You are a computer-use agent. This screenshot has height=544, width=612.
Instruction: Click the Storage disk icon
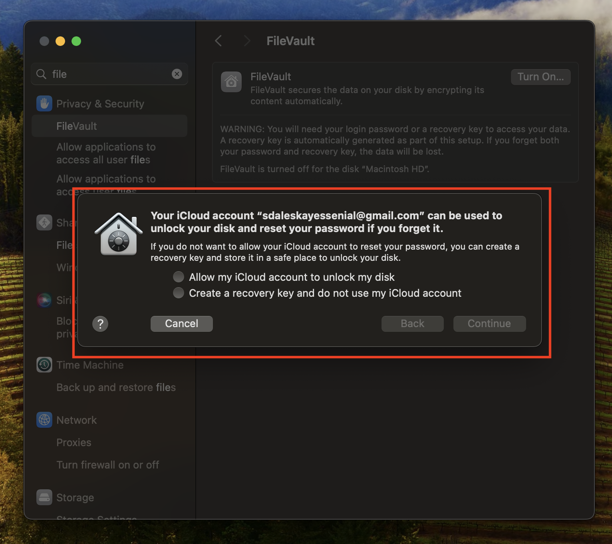tap(44, 497)
